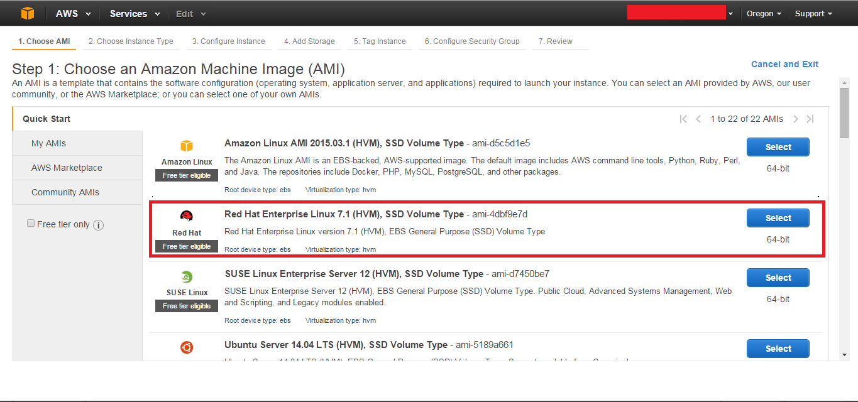This screenshot has width=858, height=402.
Task: Expand the Services dropdown
Action: pos(135,14)
